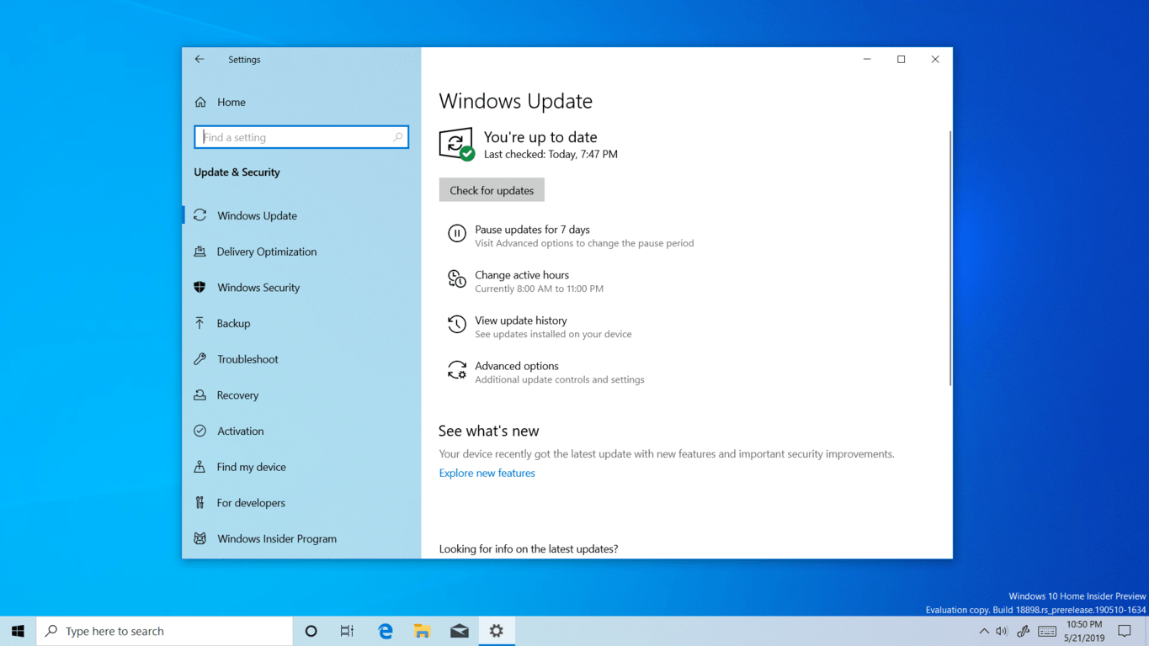
Task: Click the Windows Ink Workspace pen icon
Action: point(1024,631)
